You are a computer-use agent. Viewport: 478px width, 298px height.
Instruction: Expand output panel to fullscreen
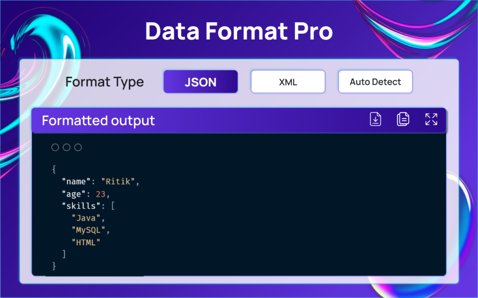431,119
